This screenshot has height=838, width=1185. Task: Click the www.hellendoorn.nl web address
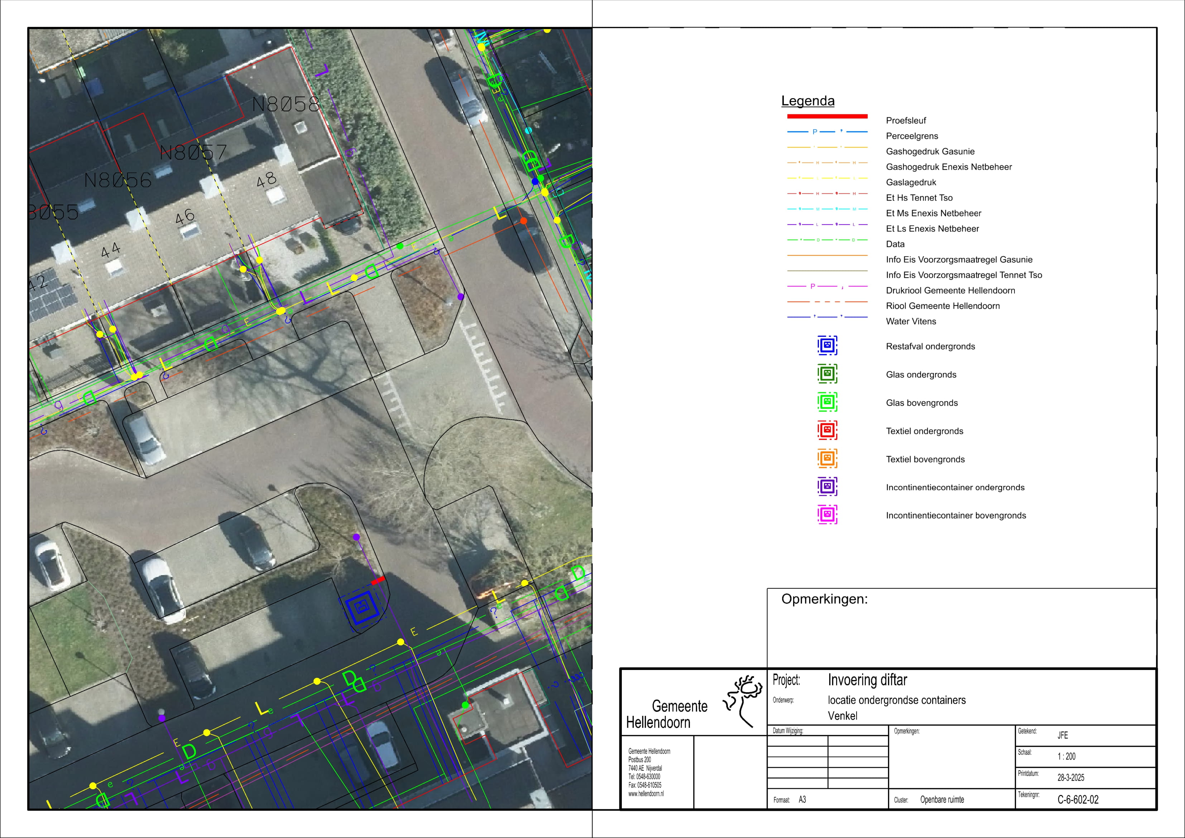(646, 794)
